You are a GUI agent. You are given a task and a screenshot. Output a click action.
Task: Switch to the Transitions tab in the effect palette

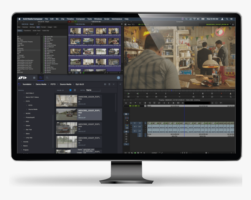click(x=27, y=30)
